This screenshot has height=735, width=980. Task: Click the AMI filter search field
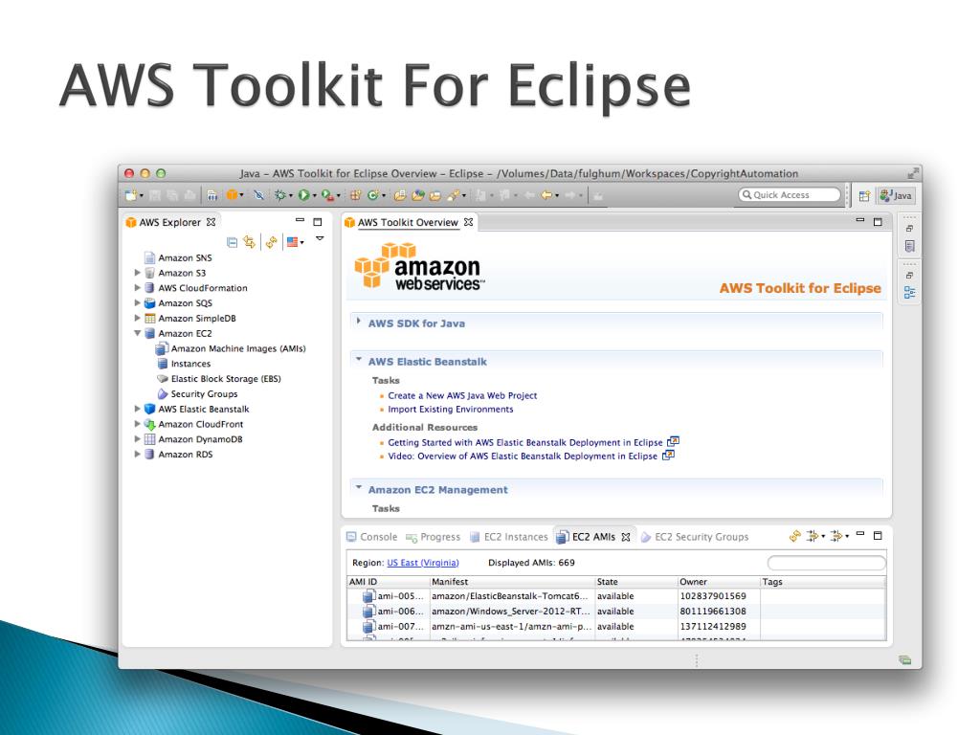pos(826,563)
